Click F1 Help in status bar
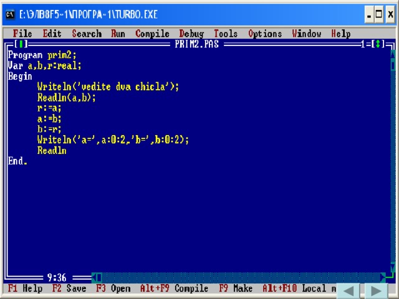 25,289
